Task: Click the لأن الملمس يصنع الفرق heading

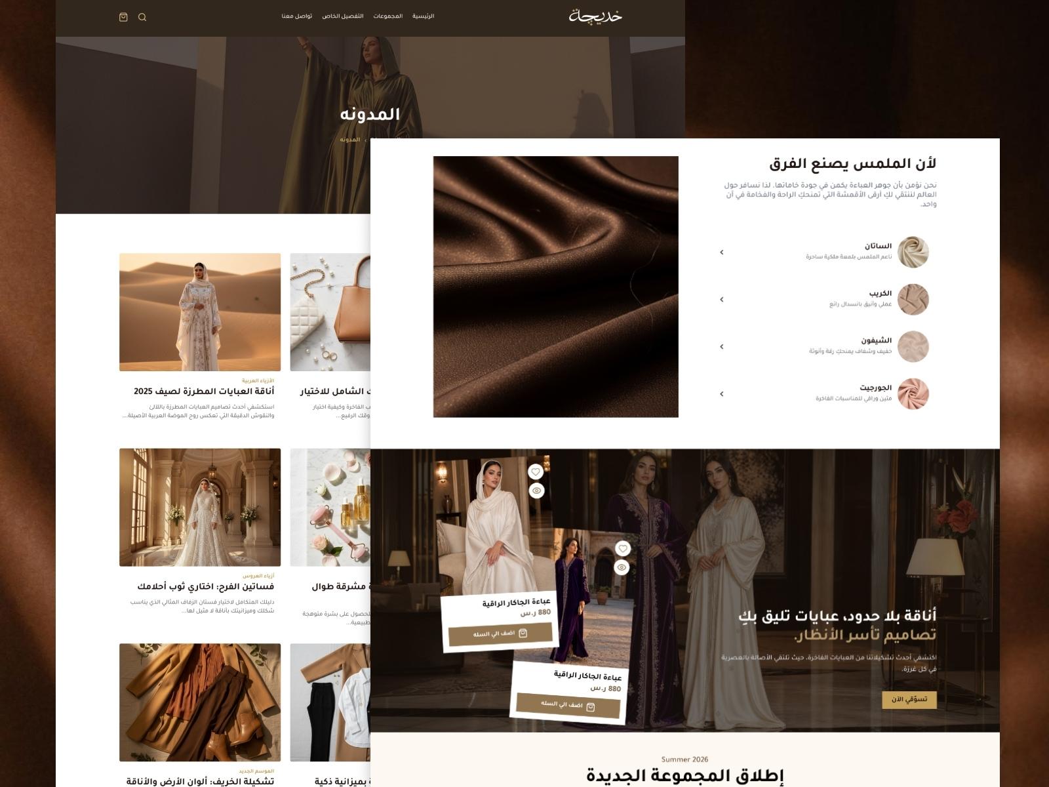Action: pos(852,164)
